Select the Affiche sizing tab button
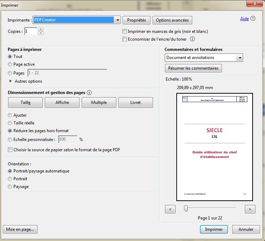 click(62, 102)
